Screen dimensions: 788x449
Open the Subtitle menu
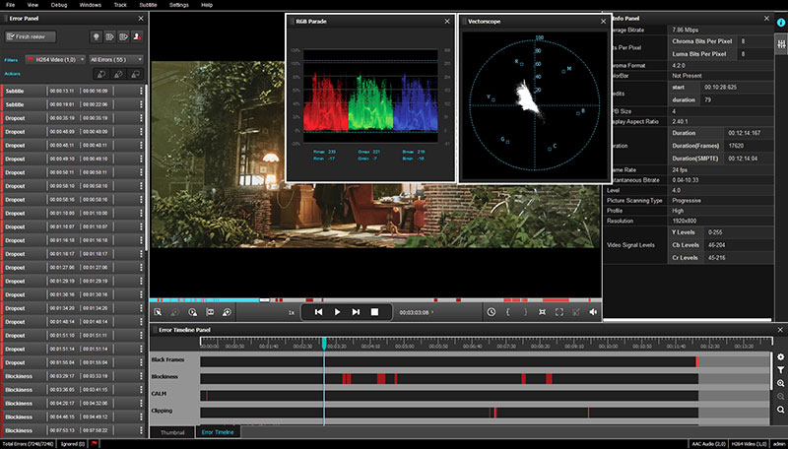pyautogui.click(x=149, y=5)
